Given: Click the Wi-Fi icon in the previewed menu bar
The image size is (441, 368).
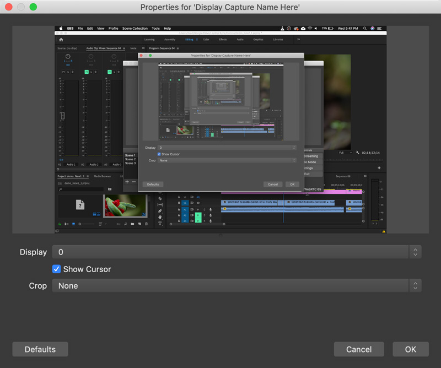Looking at the screenshot, I should [x=310, y=29].
